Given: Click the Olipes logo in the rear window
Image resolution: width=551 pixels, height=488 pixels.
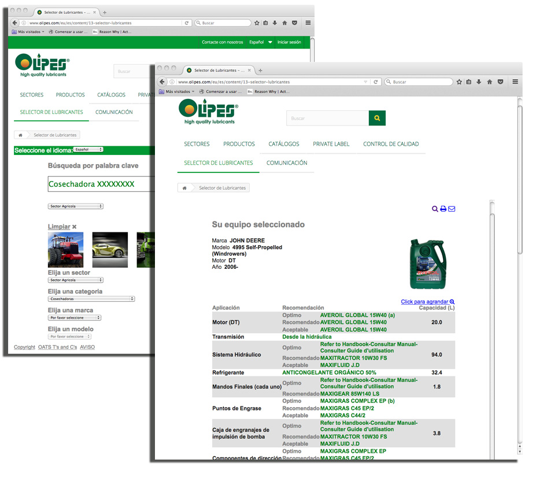Looking at the screenshot, I should [x=42, y=65].
